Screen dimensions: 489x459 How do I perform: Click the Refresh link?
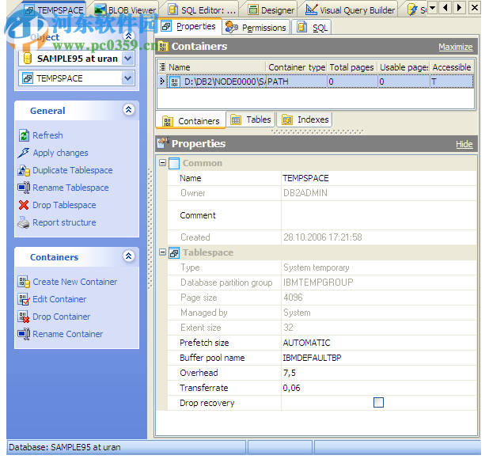point(47,135)
